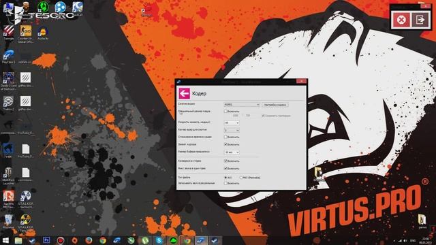Open the Audacity desktop shortcut
Screen dimensions: 436x245
point(43,34)
